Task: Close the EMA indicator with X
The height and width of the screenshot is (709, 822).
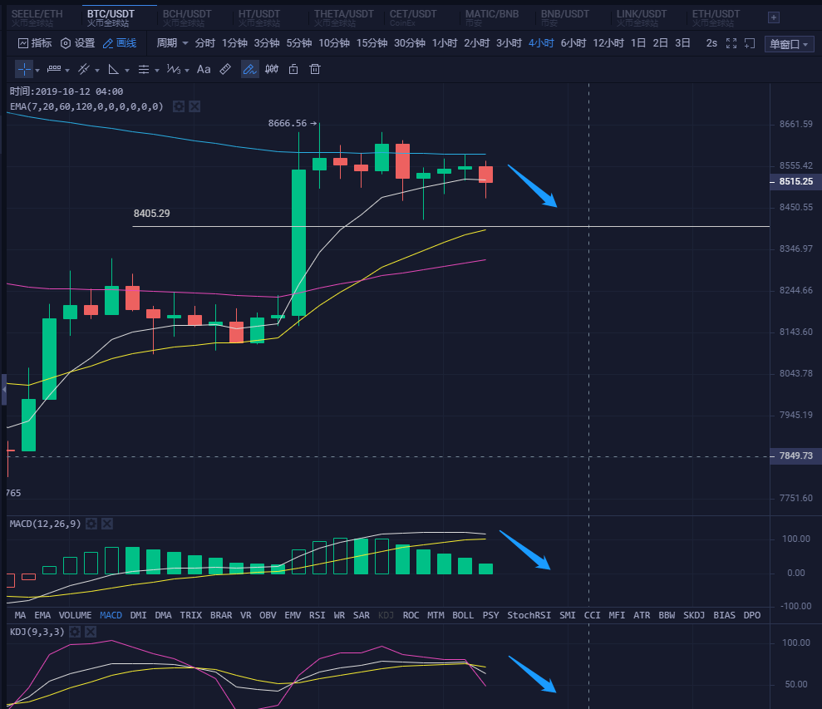Action: tap(194, 107)
